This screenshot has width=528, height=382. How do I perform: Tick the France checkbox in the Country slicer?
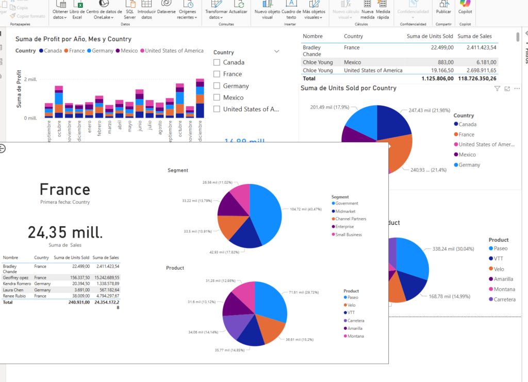[217, 74]
